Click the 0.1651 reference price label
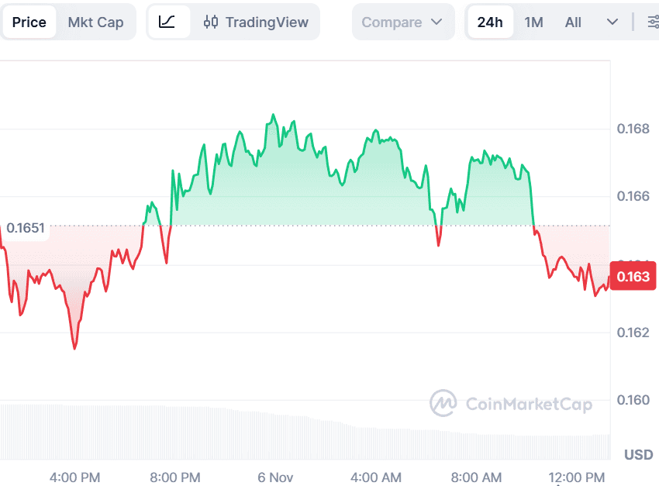 coord(25,229)
